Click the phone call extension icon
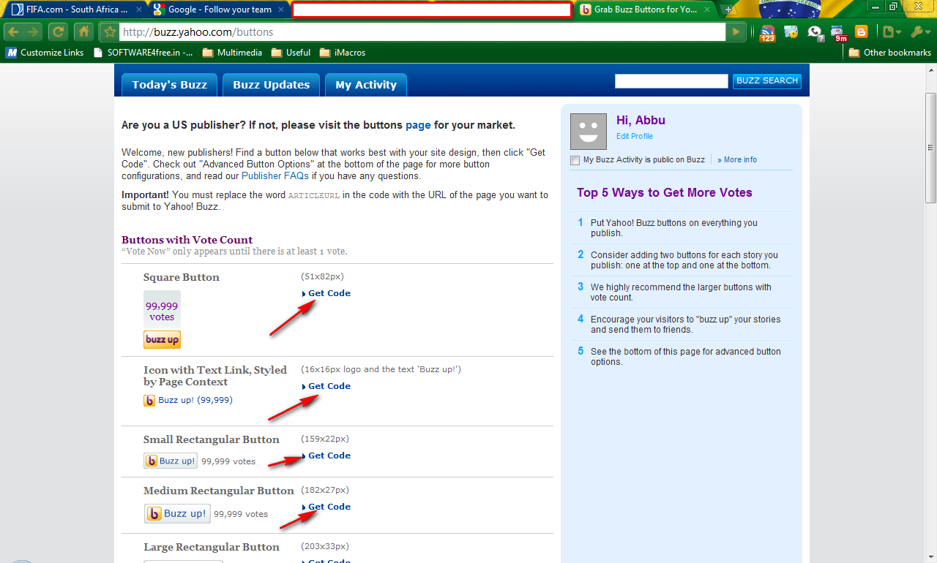The width and height of the screenshot is (937, 563). 814,32
